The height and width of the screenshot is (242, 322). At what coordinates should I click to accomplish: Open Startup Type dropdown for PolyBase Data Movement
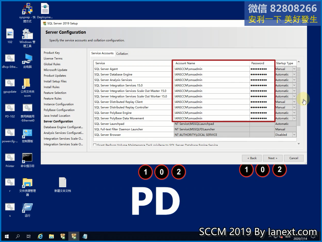pyautogui.click(x=294, y=118)
